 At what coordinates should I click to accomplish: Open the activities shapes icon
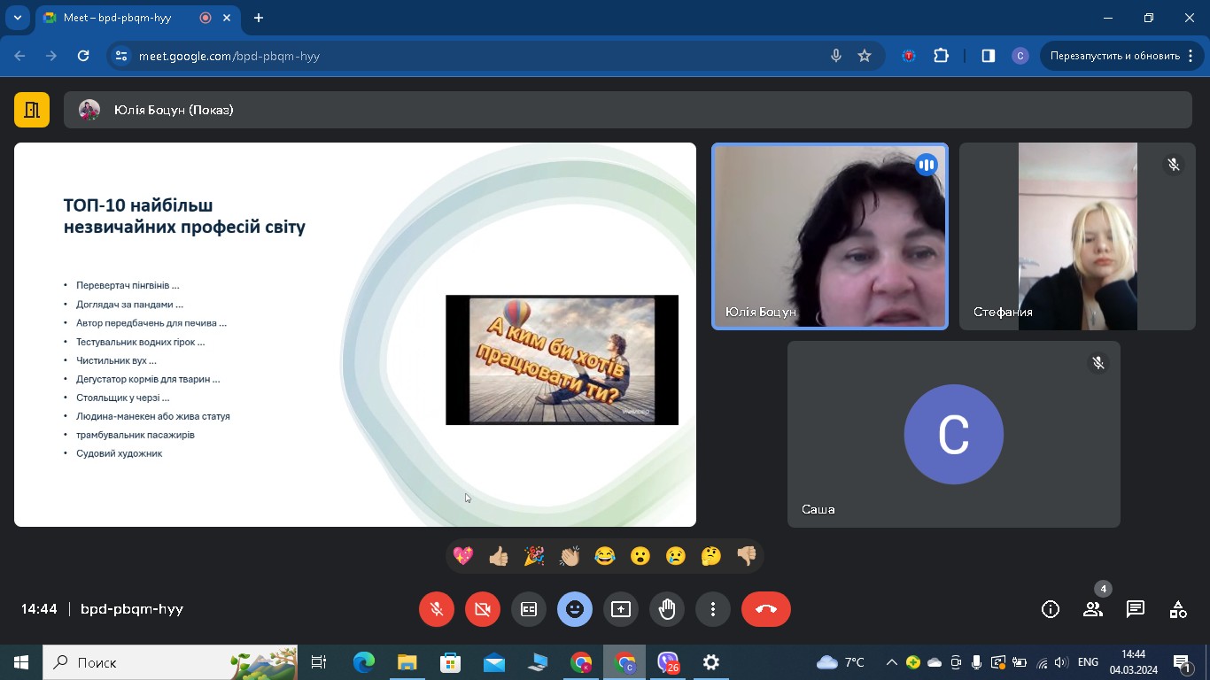(x=1178, y=609)
